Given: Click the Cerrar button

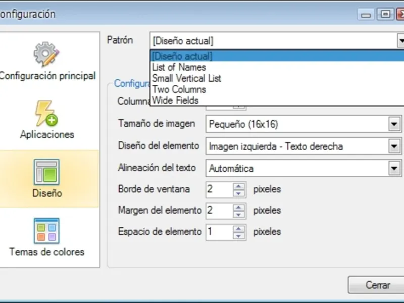Looking at the screenshot, I should click(x=376, y=285).
